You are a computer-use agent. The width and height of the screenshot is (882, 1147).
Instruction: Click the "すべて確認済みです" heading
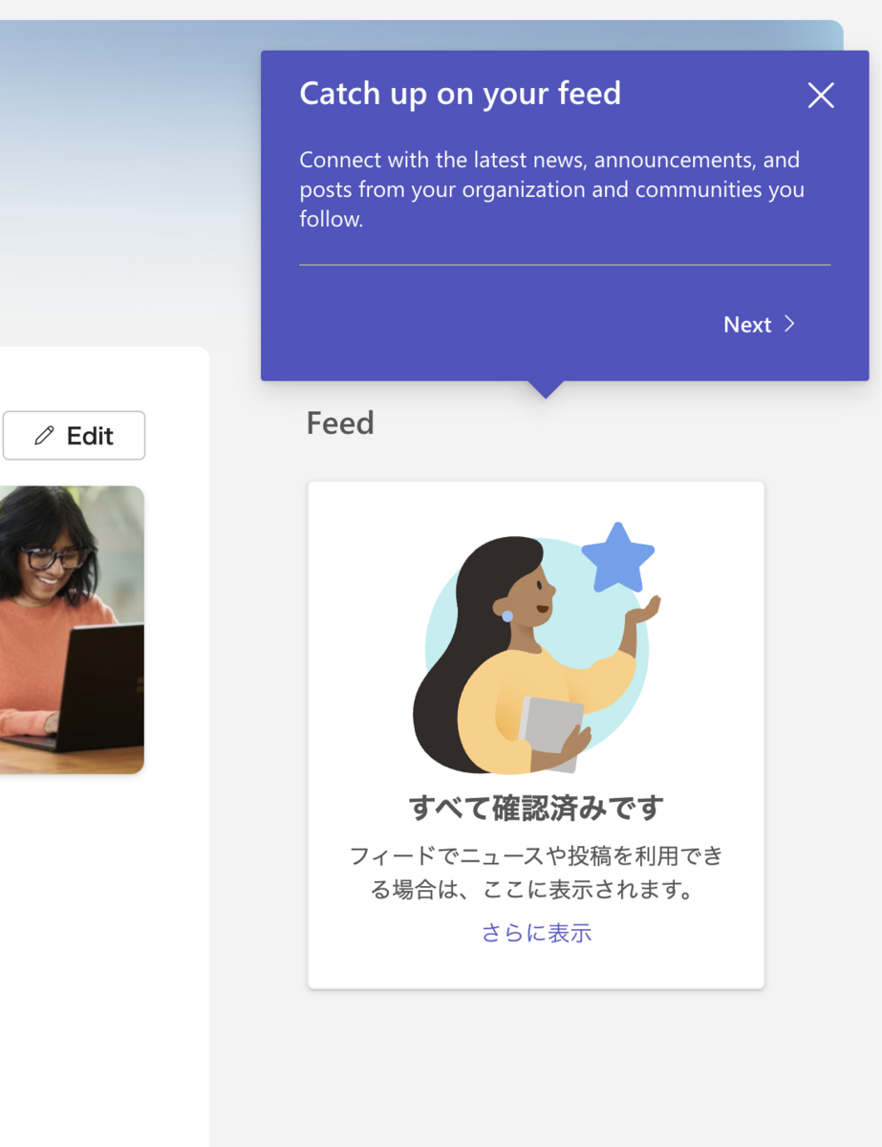point(536,809)
